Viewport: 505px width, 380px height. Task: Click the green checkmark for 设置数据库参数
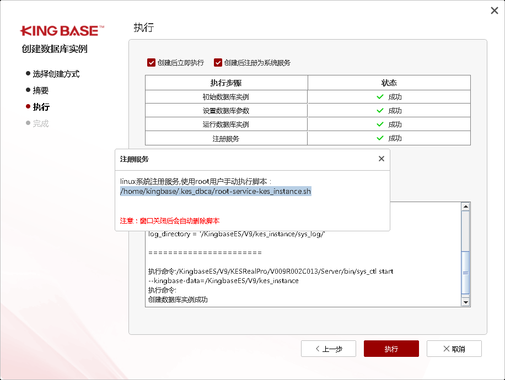pyautogui.click(x=380, y=111)
